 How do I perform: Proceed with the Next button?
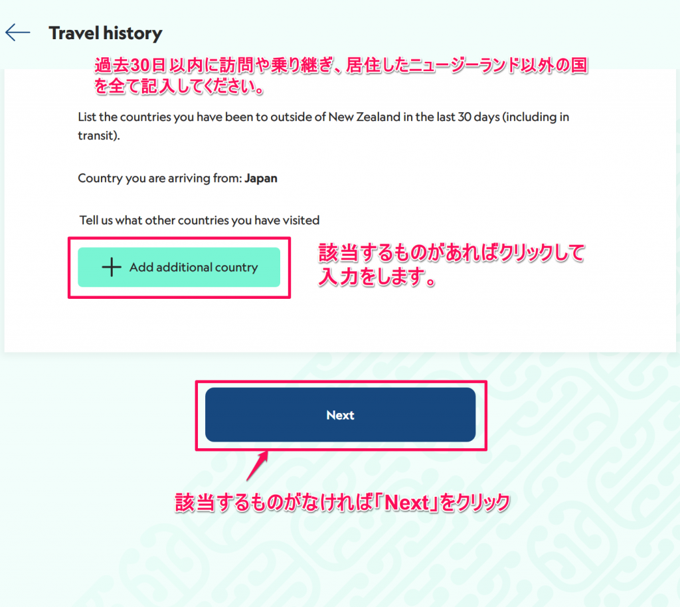click(x=341, y=415)
